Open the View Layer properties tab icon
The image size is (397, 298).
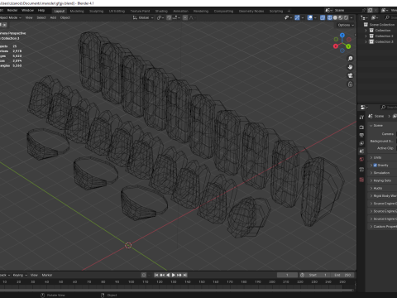click(x=361, y=143)
